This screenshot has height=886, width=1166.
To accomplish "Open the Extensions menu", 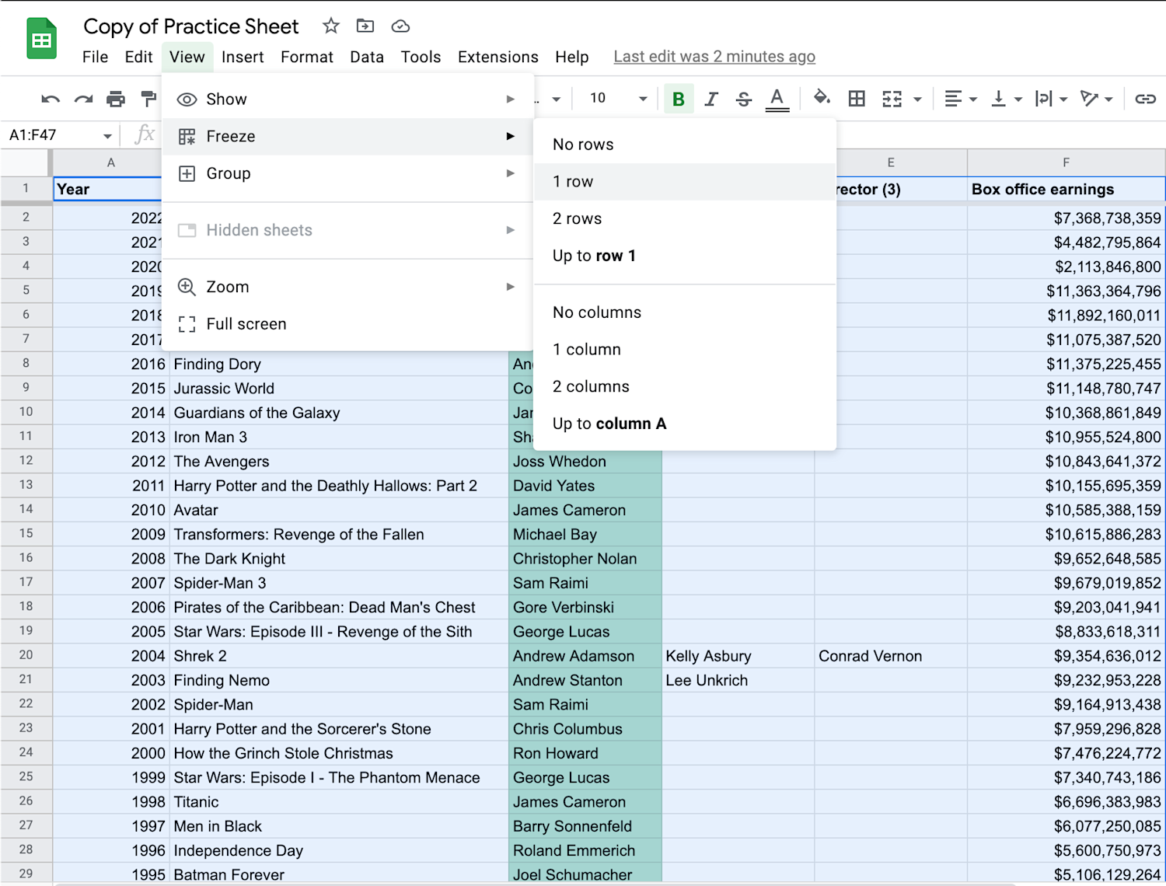I will pos(498,57).
